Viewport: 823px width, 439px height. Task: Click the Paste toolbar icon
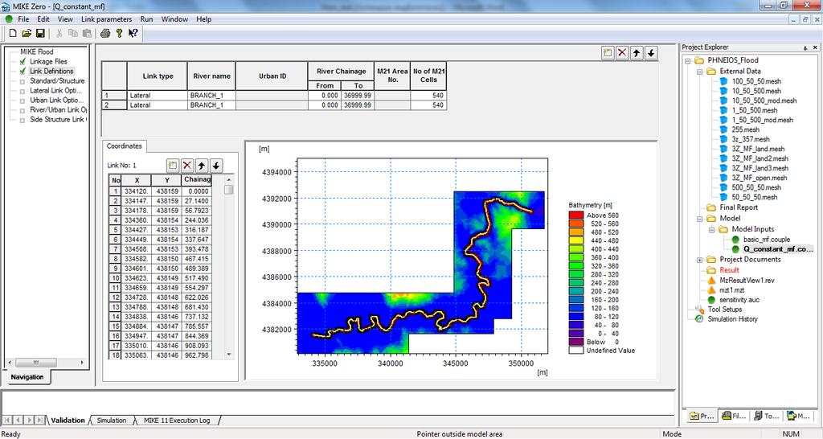point(87,33)
